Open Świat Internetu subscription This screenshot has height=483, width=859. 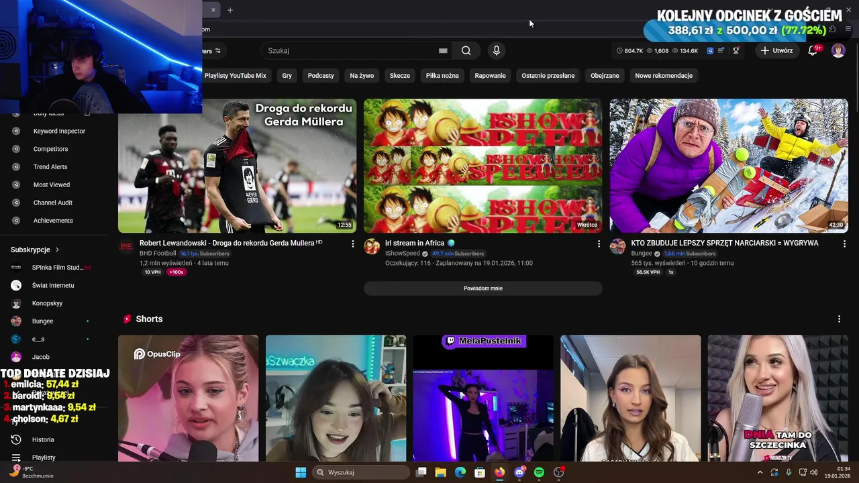coord(53,285)
